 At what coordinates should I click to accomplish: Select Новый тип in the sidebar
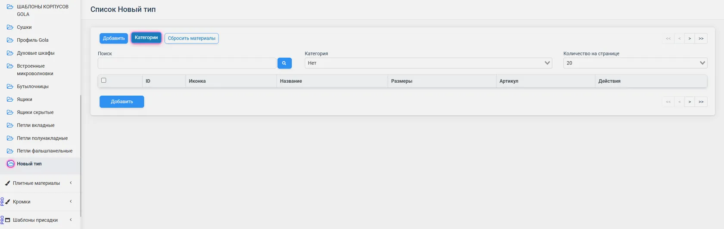pos(29,164)
